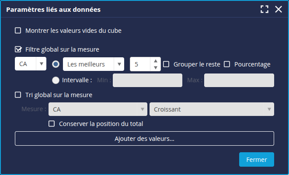
Task: Close the Paramètres liés aux données dialog
Action: (279, 10)
